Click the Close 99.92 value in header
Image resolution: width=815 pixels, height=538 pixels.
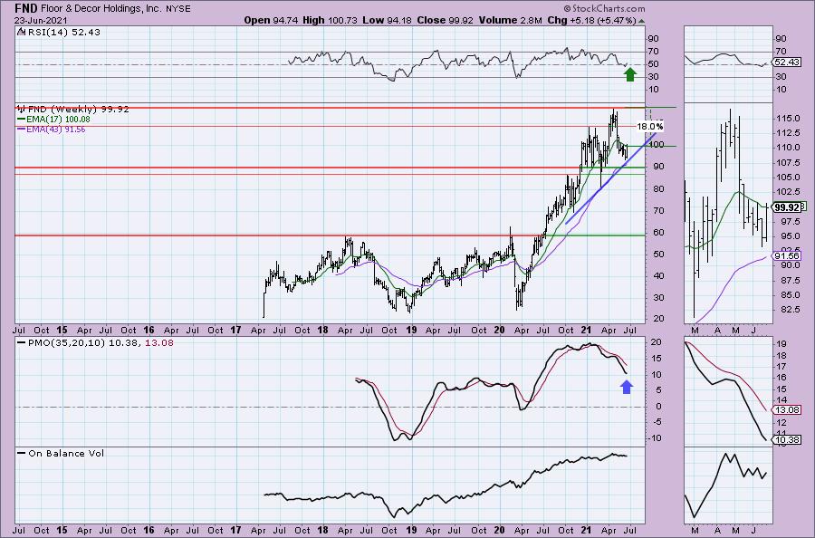445,20
